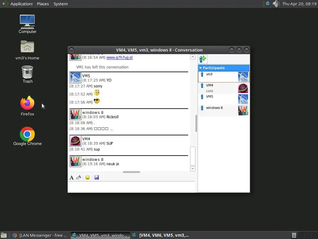Click the chat scrollbar thumb
The height and width of the screenshot is (239, 318).
193,156
